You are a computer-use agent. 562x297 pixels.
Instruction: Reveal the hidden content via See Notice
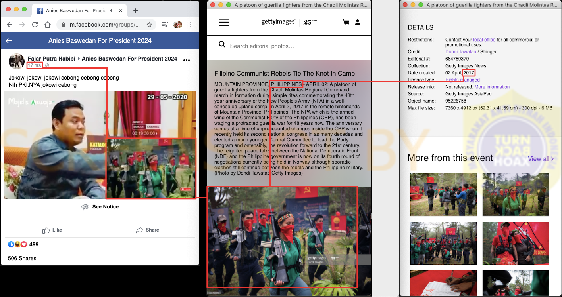click(100, 206)
